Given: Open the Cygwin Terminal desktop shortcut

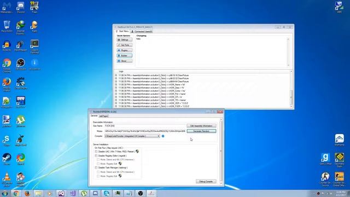Looking at the screenshot, I should (34, 47).
